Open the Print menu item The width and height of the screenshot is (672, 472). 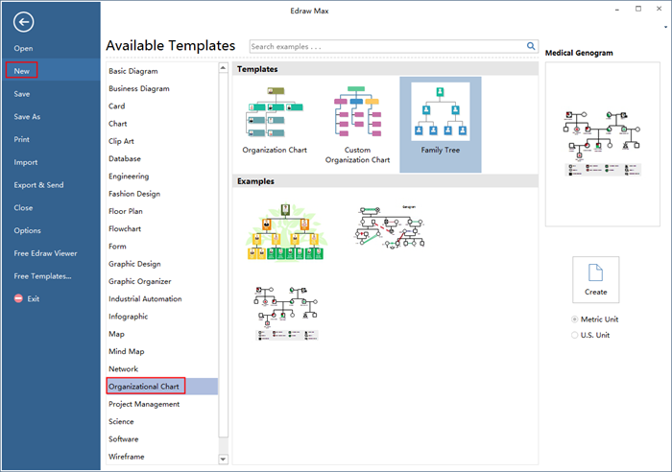tap(21, 139)
